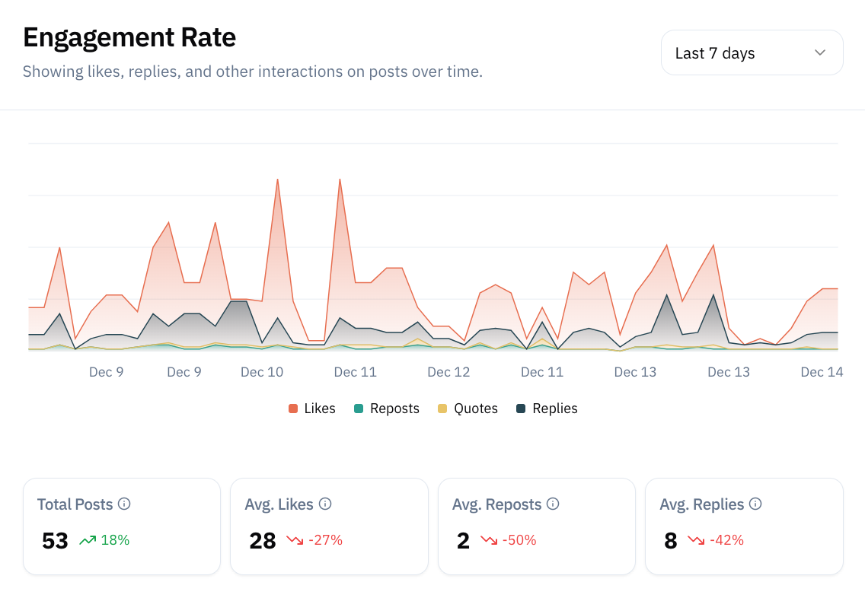Click the red downward trend arrow for Avg. Likes
The height and width of the screenshot is (598, 865).
295,540
